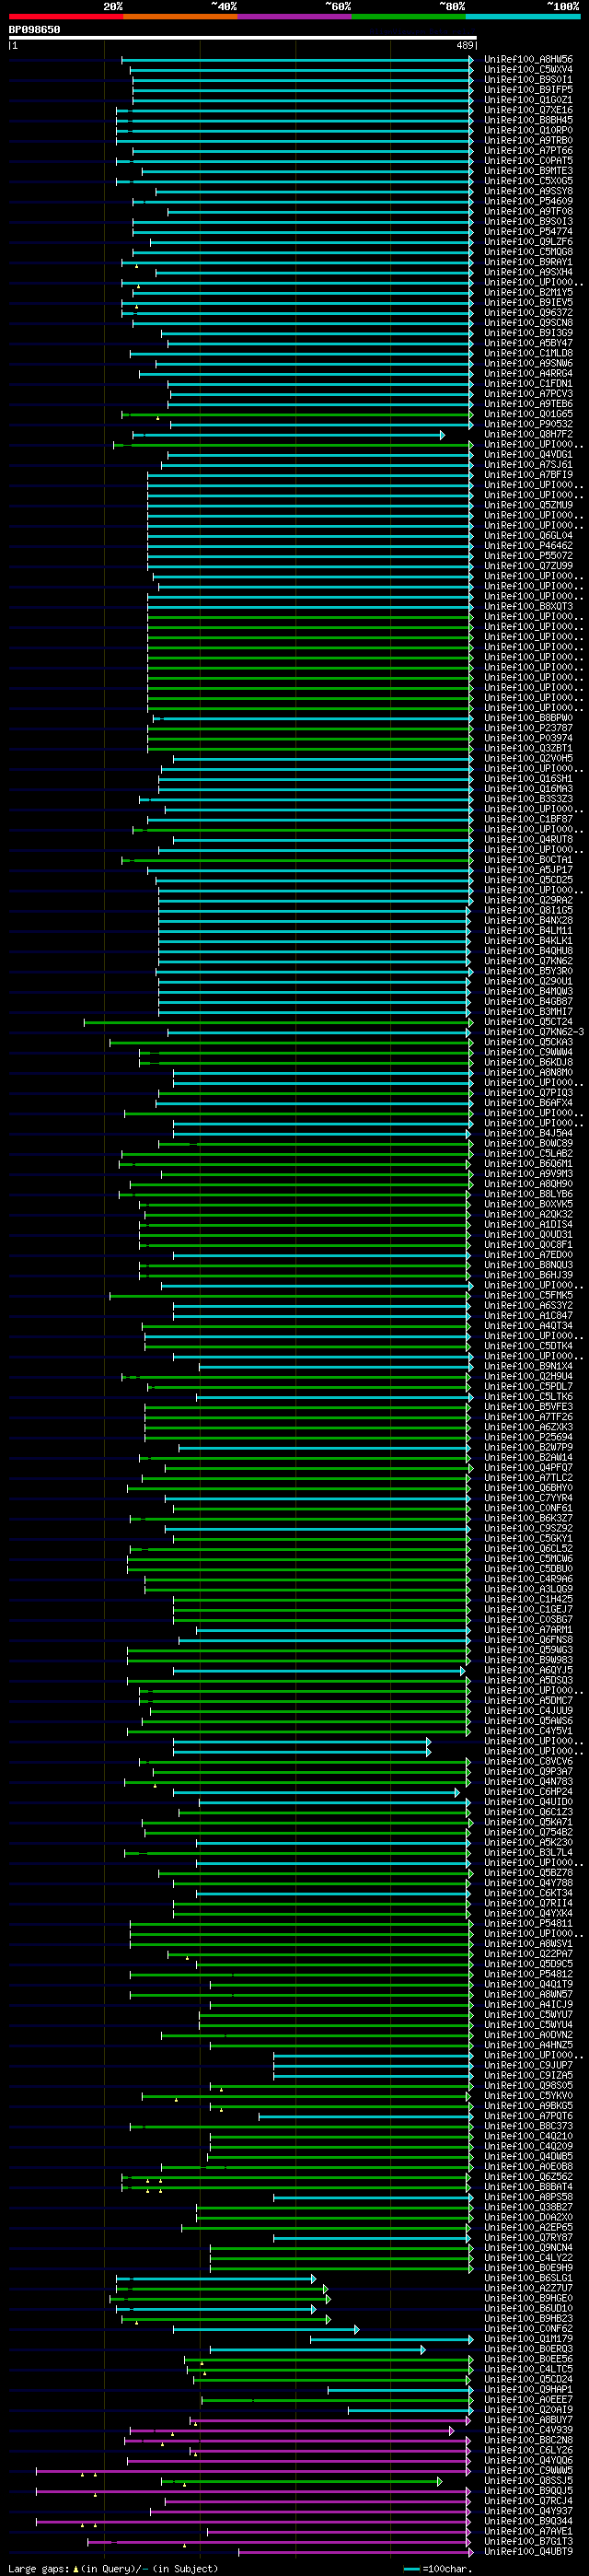Open hit UniRef100_C0NF62
The height and width of the screenshot is (2576, 589).
[528, 2329]
